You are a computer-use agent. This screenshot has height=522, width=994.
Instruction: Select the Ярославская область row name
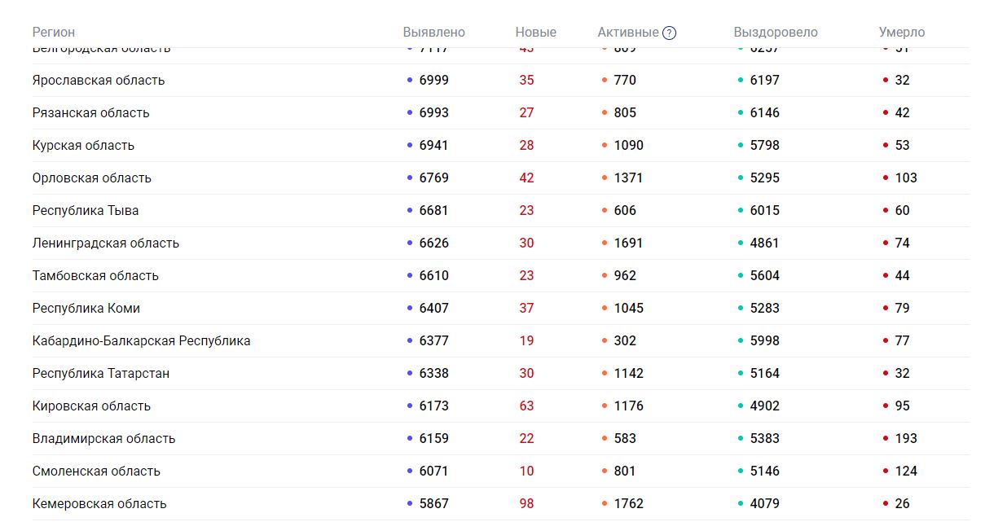pyautogui.click(x=99, y=81)
